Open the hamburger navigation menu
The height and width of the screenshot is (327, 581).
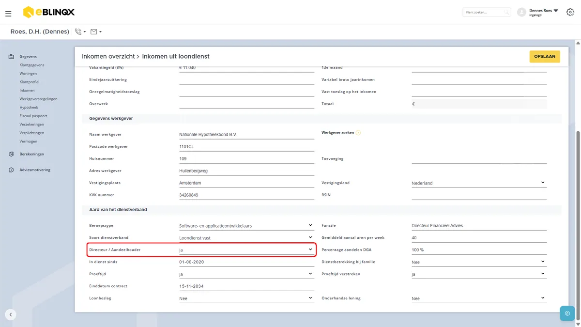point(8,14)
